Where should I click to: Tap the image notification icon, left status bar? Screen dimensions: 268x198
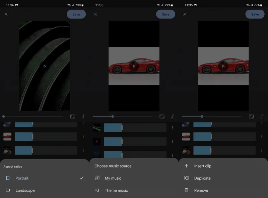[16, 5]
